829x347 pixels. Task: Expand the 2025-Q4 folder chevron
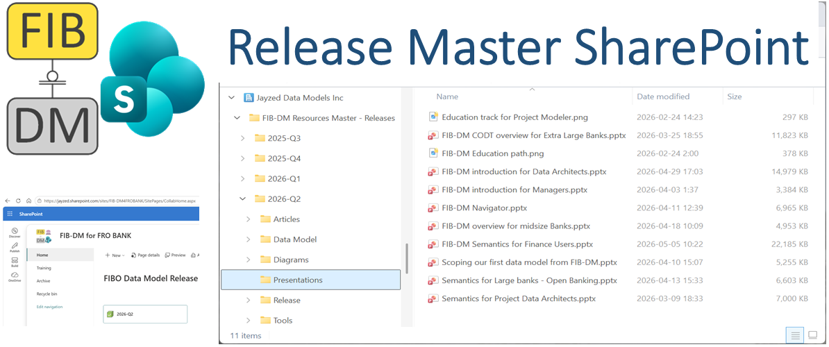[243, 158]
